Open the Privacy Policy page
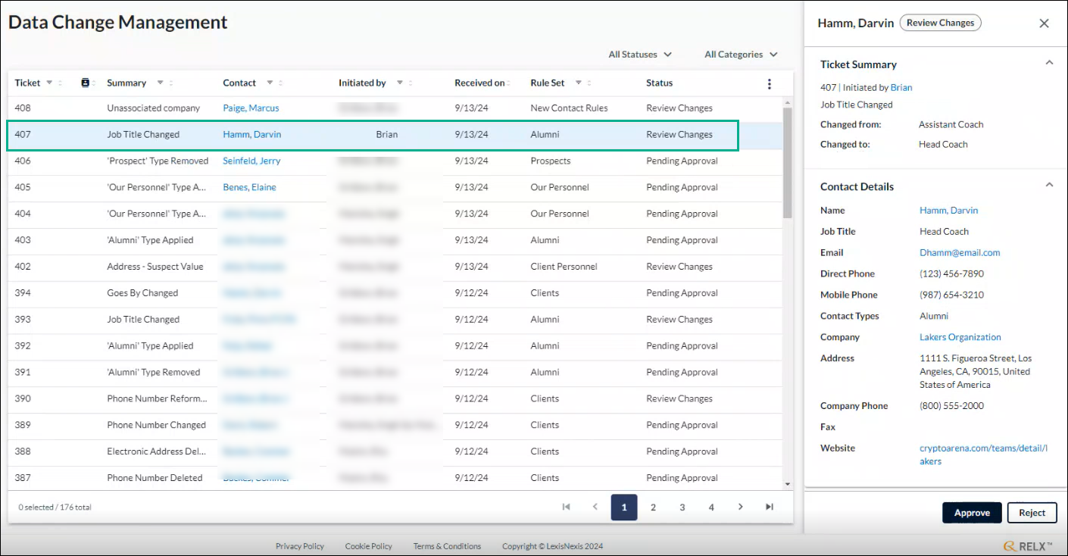This screenshot has width=1068, height=556. click(299, 545)
